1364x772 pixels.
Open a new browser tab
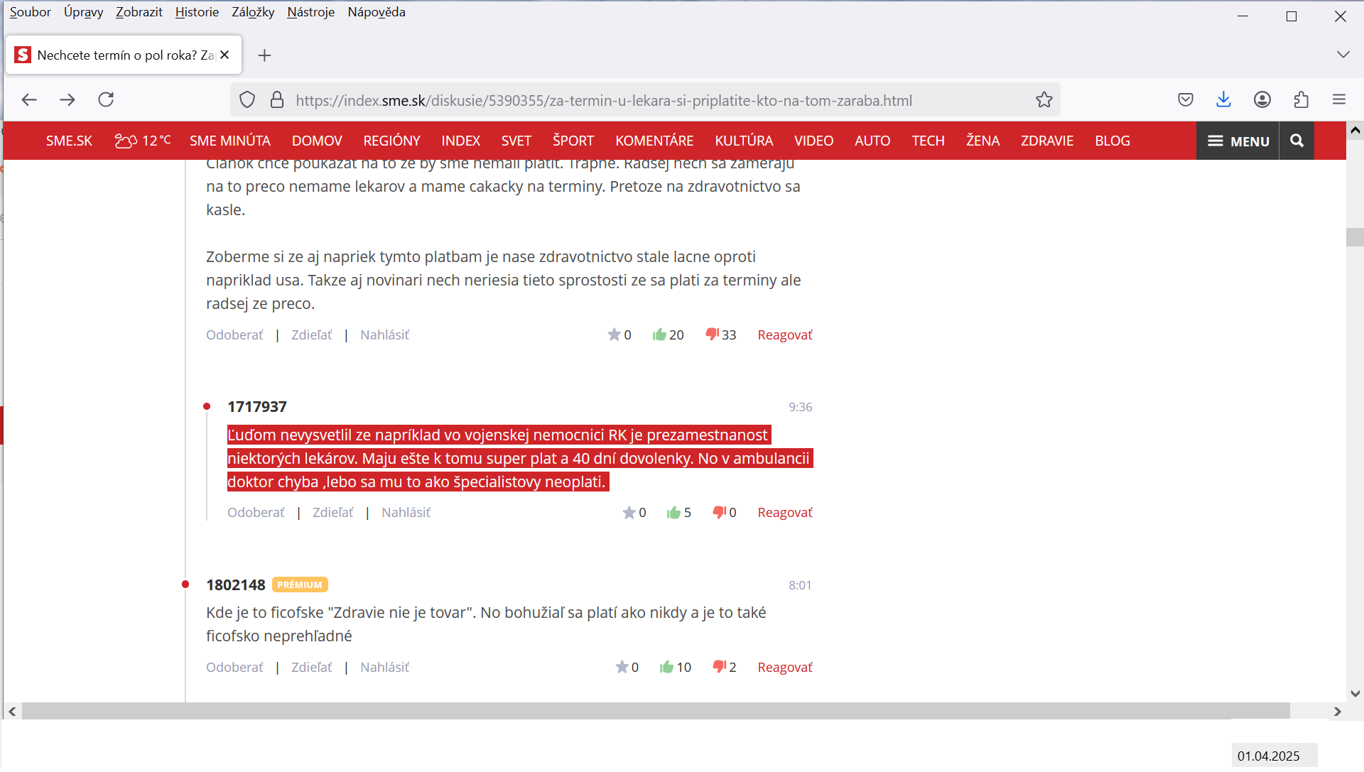click(264, 55)
